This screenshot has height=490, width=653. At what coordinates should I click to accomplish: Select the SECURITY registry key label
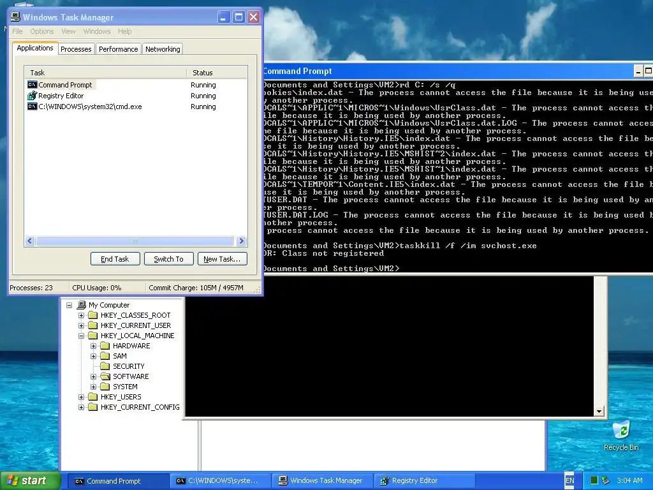(129, 366)
